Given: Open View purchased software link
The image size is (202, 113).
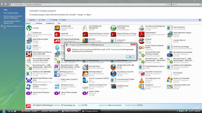Looking at the screenshot, I should [12, 22].
